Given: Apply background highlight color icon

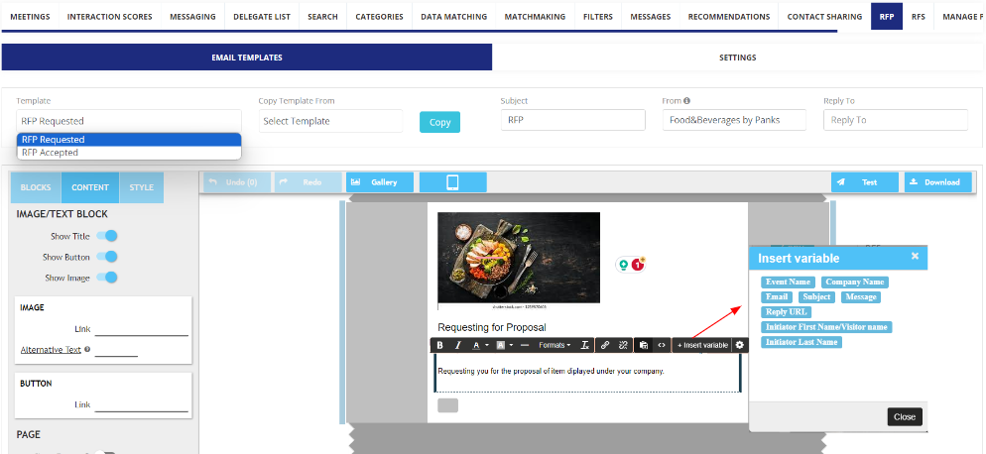Looking at the screenshot, I should click(501, 345).
